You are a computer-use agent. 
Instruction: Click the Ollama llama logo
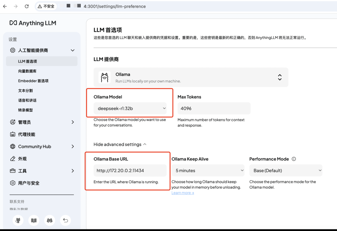point(105,77)
